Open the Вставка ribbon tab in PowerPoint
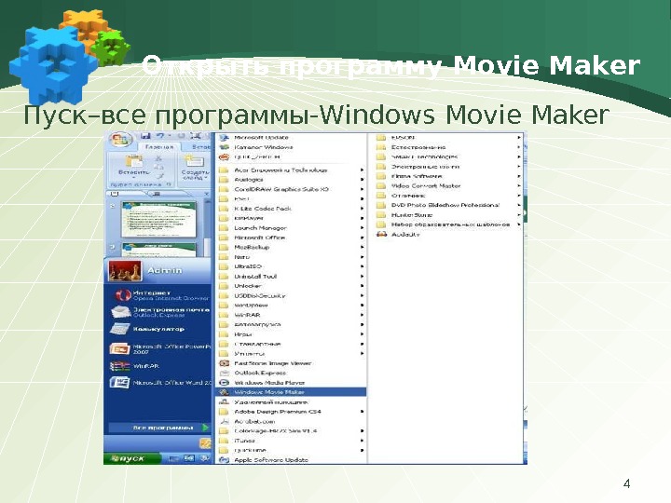Image resolution: width=671 pixels, height=503 pixels. click(x=199, y=147)
